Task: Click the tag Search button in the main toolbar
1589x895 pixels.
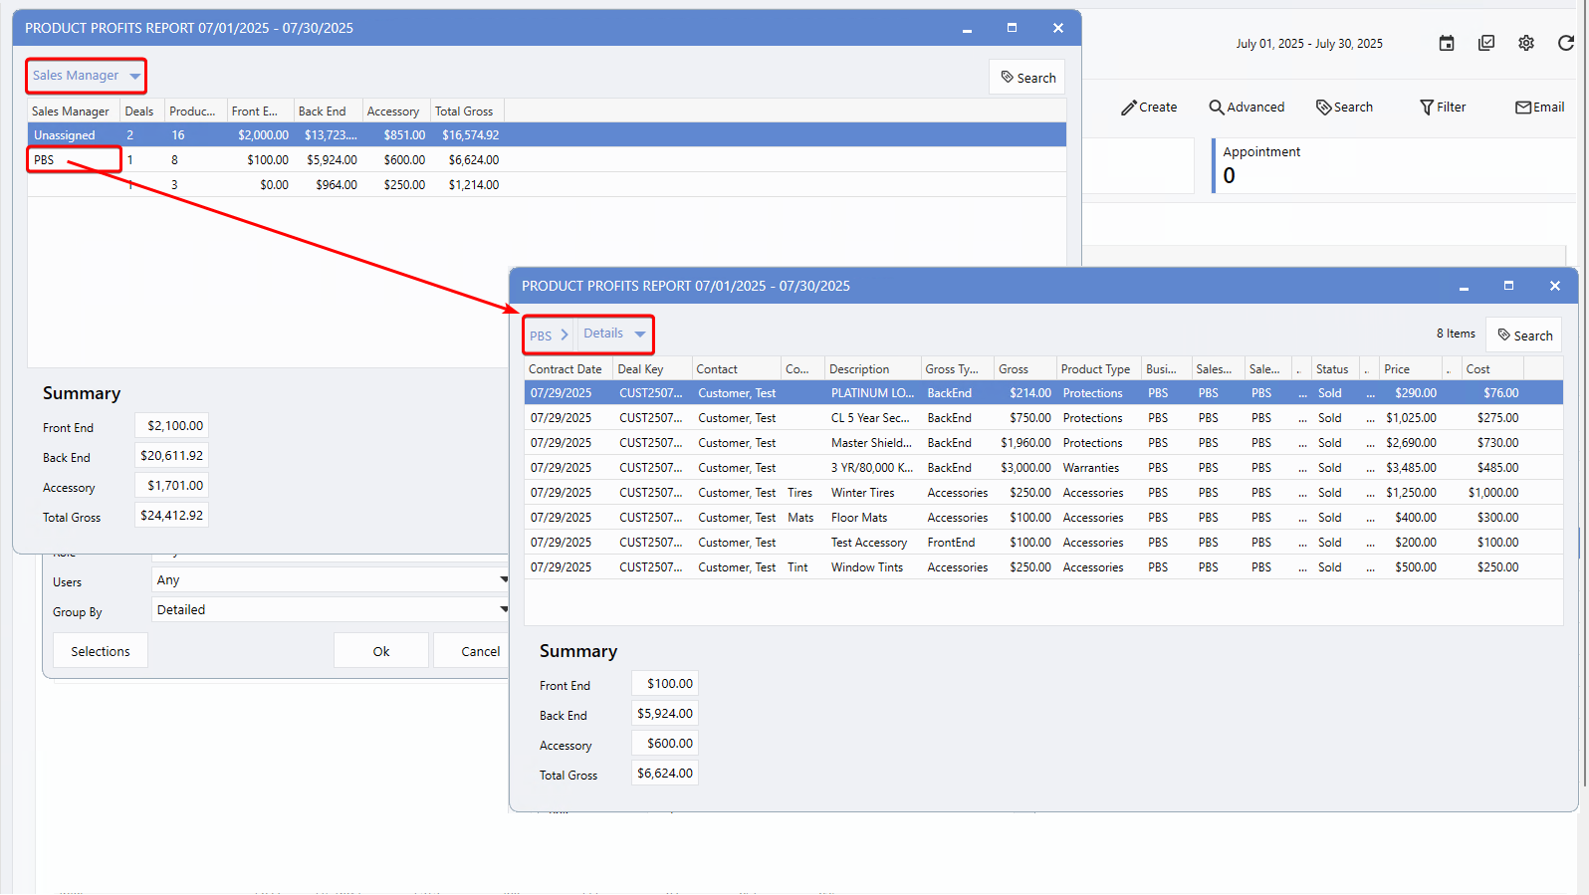Action: coord(1344,108)
